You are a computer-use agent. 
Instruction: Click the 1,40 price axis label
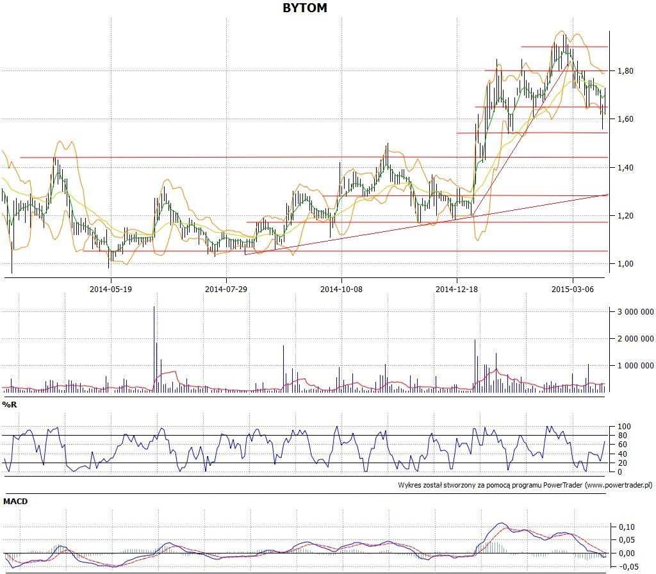click(x=625, y=168)
